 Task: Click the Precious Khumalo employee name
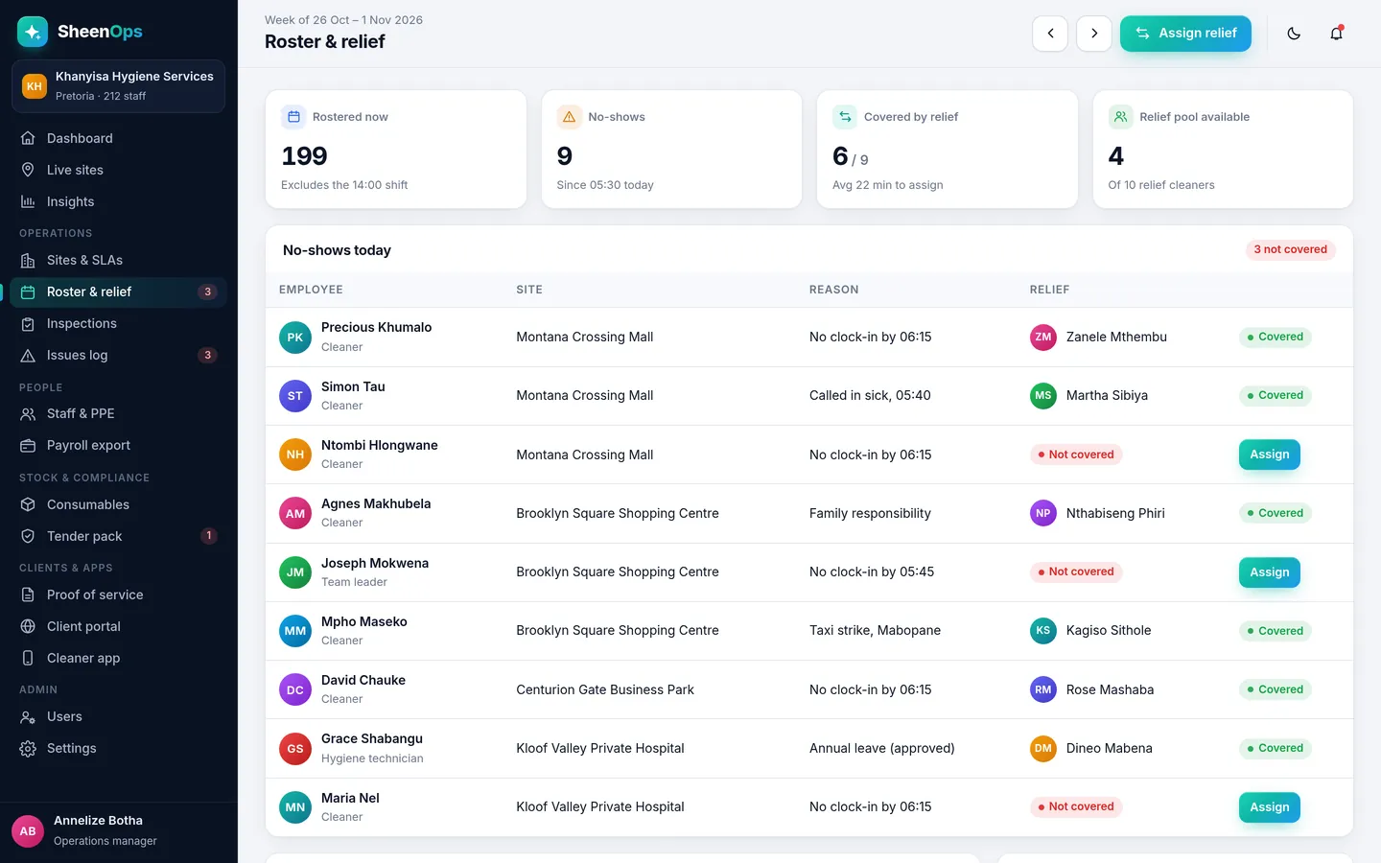(x=376, y=327)
